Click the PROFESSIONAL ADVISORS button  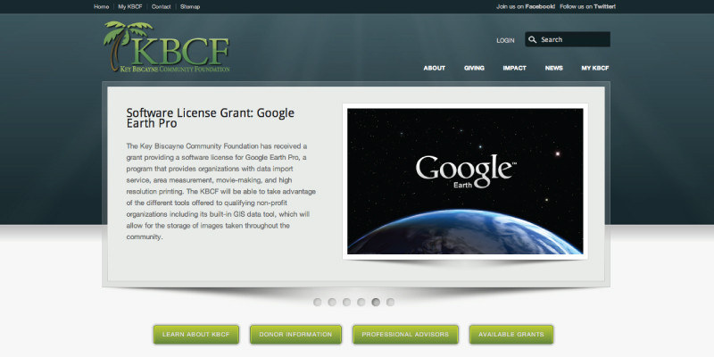click(405, 334)
